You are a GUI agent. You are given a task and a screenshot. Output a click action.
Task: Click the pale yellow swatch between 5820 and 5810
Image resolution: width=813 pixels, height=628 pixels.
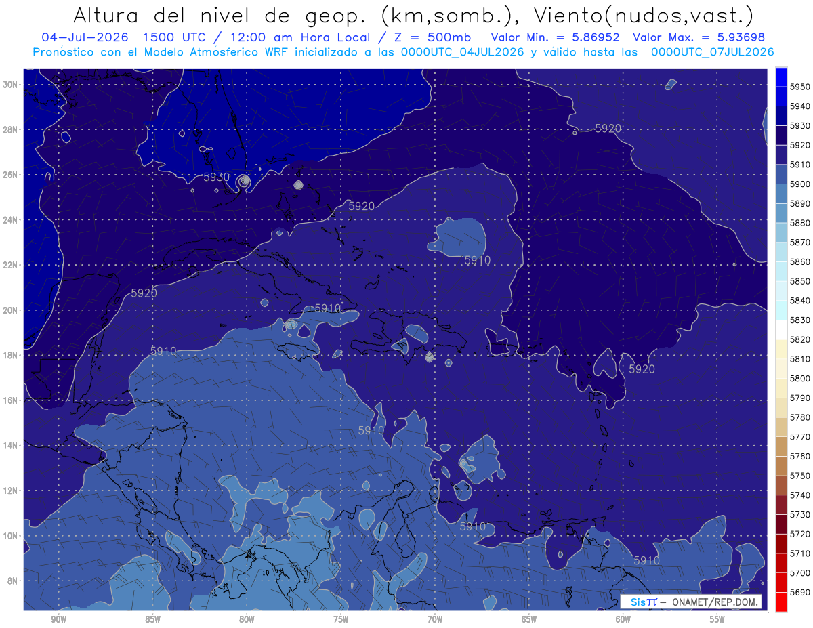780,349
